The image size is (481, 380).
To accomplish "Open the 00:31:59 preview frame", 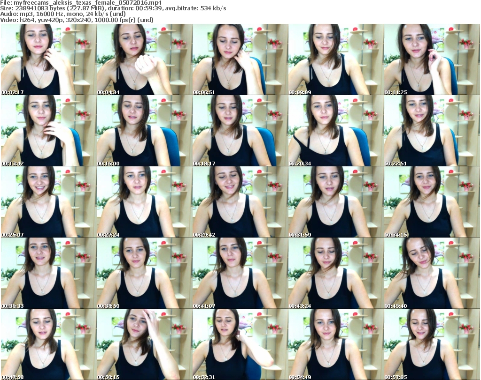I will (x=336, y=202).
